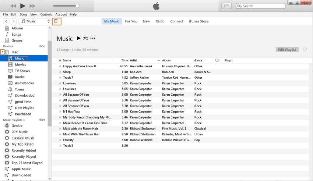Select Audiobooks under iPad
The height and width of the screenshot is (181, 313).
(24, 83)
